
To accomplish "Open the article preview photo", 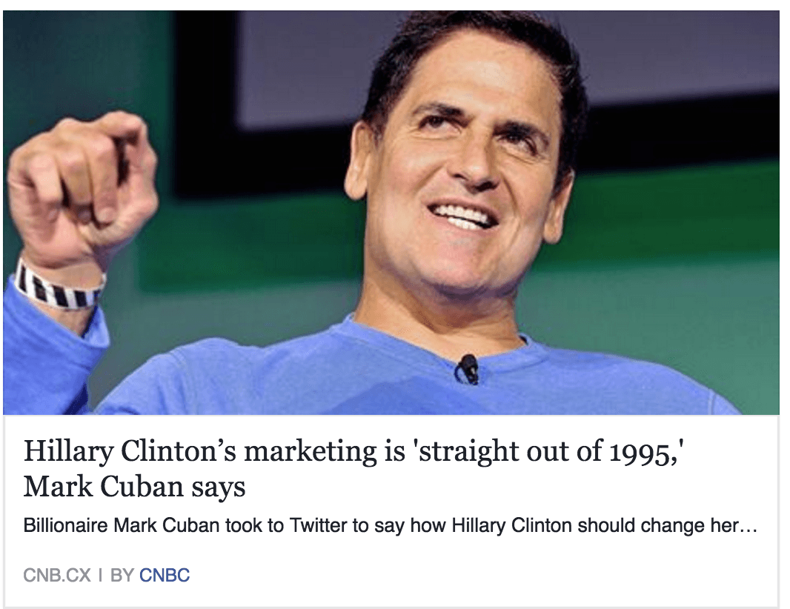I will click(391, 213).
